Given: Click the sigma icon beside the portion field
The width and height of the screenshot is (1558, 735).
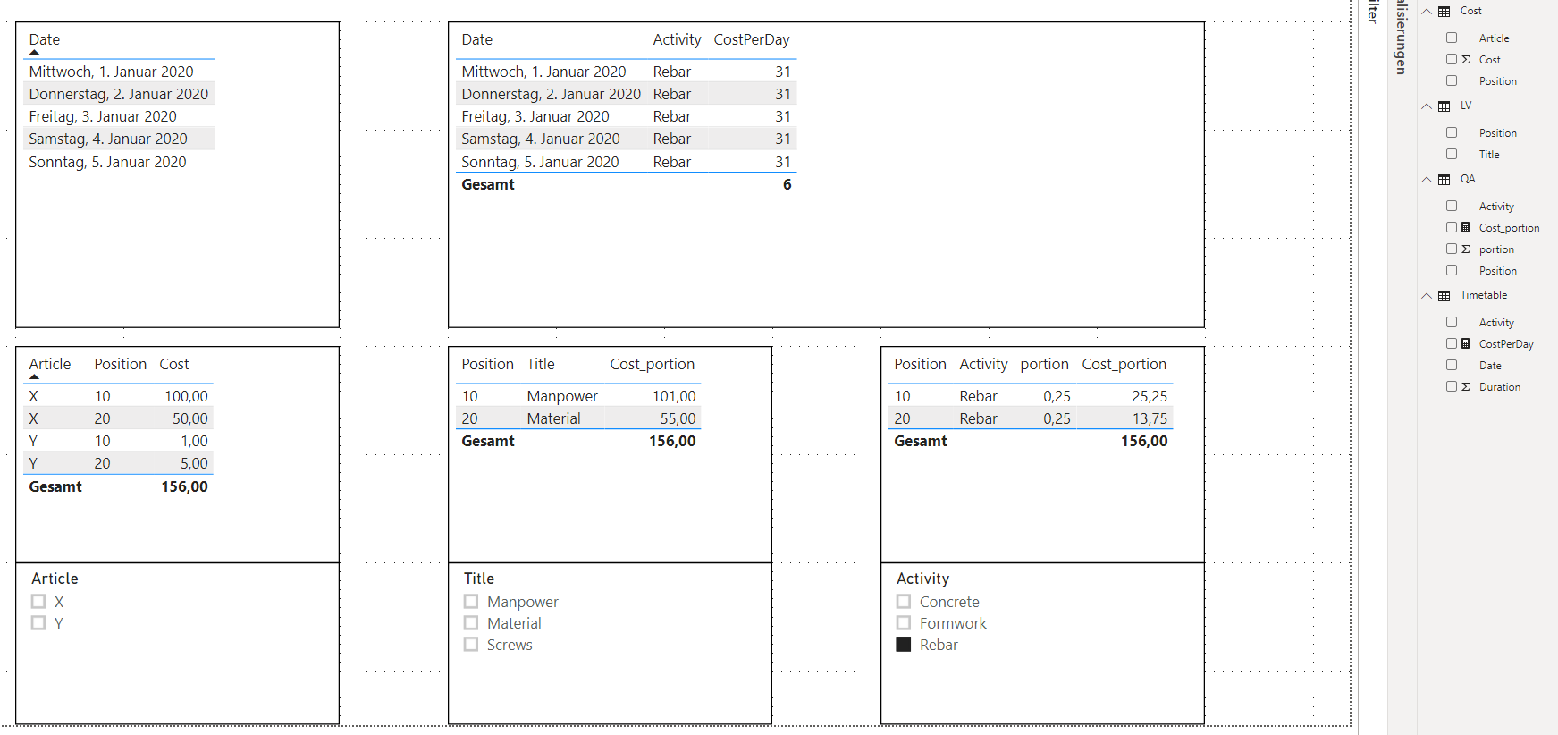Looking at the screenshot, I should click(1466, 249).
